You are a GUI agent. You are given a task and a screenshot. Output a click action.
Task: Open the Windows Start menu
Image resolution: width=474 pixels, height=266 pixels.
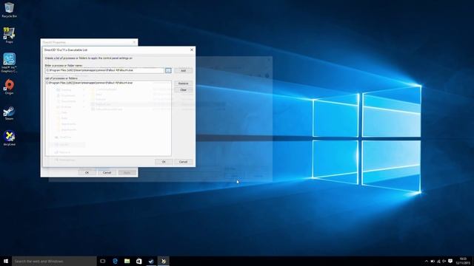(6, 261)
